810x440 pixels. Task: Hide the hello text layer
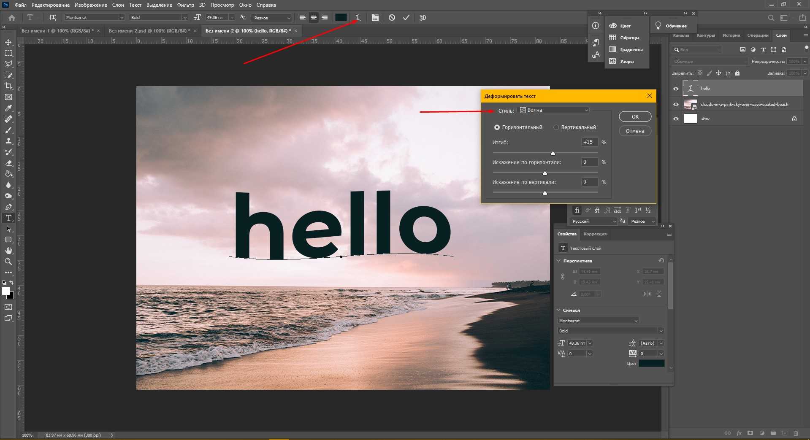[x=676, y=89]
